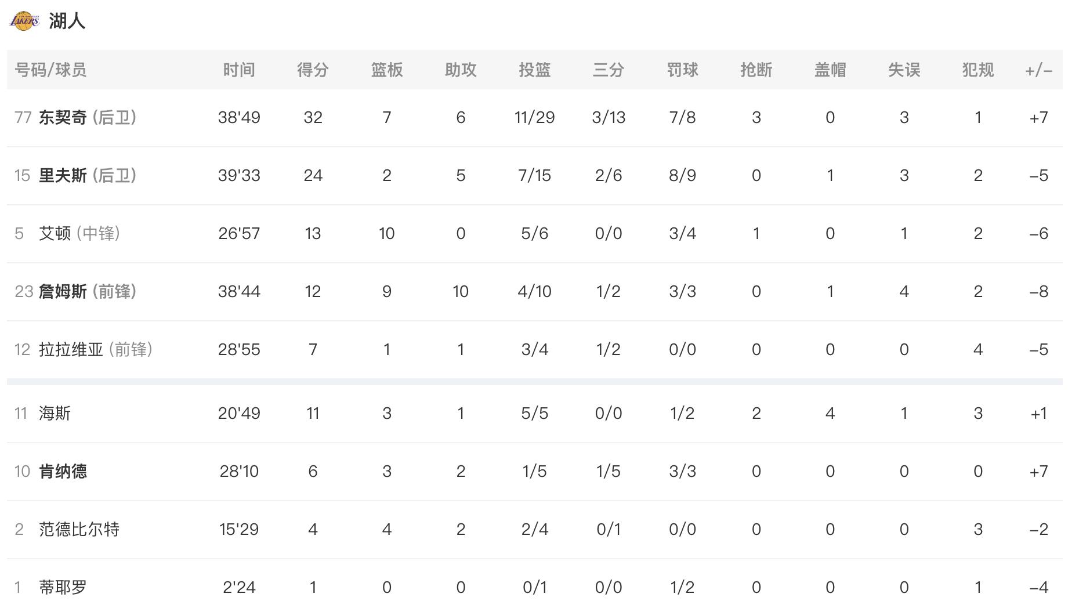Select player 东契奇 in the box score
The height and width of the screenshot is (608, 1079).
tap(63, 117)
